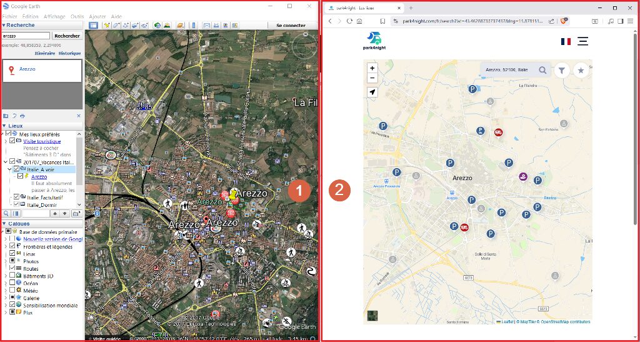Image resolution: width=640 pixels, height=342 pixels.
Task: Collapse the Recherche panel triangle
Action: click(4, 25)
